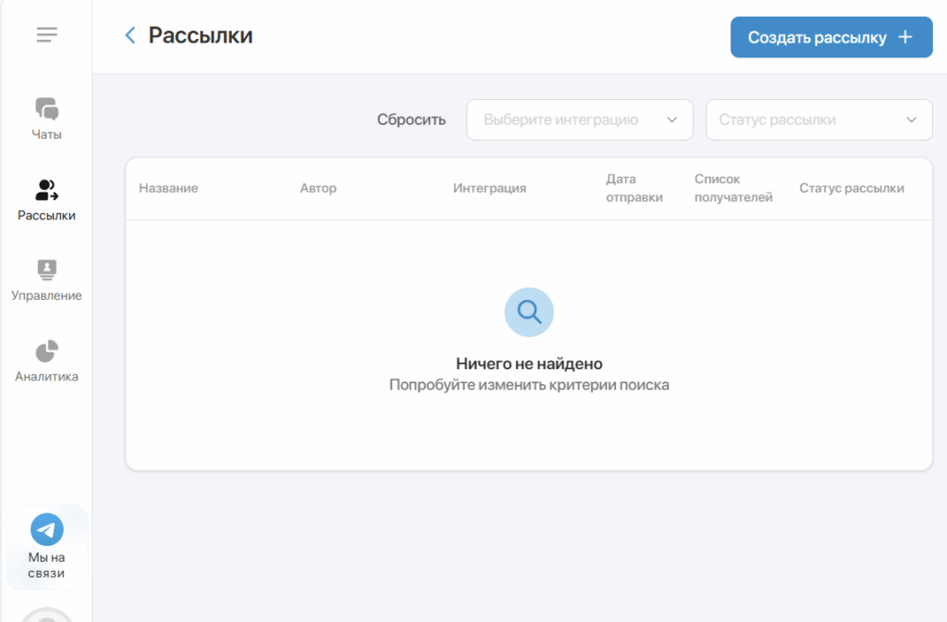Viewport: 947px width, 622px height.
Task: Open the Аналитика pie chart icon
Action: 46,351
